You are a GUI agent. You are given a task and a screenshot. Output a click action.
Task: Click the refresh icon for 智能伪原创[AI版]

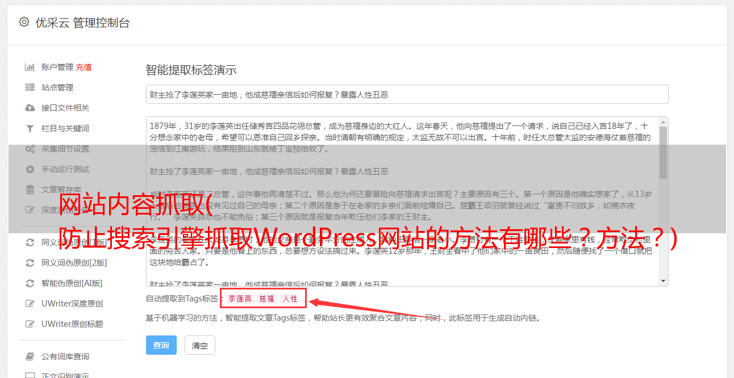pos(30,283)
